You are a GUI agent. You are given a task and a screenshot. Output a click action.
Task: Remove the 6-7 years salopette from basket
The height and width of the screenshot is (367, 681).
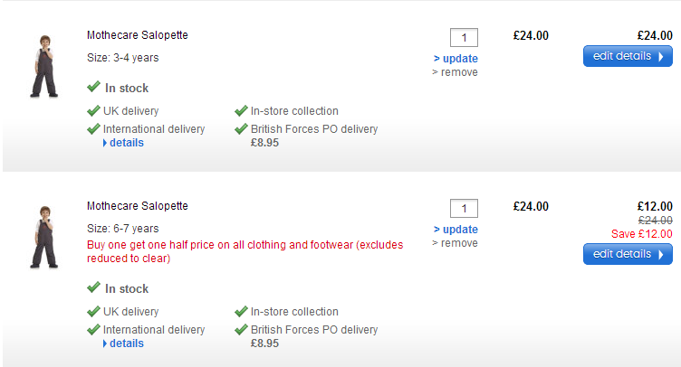[x=458, y=243]
